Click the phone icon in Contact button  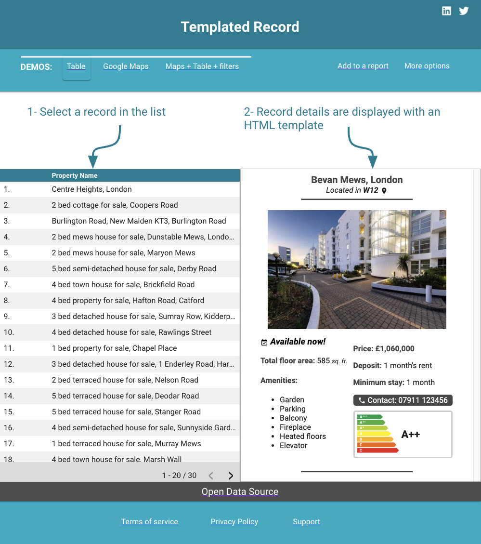coord(362,400)
